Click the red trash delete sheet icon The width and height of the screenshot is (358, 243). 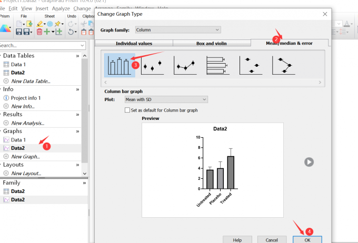tap(39, 32)
